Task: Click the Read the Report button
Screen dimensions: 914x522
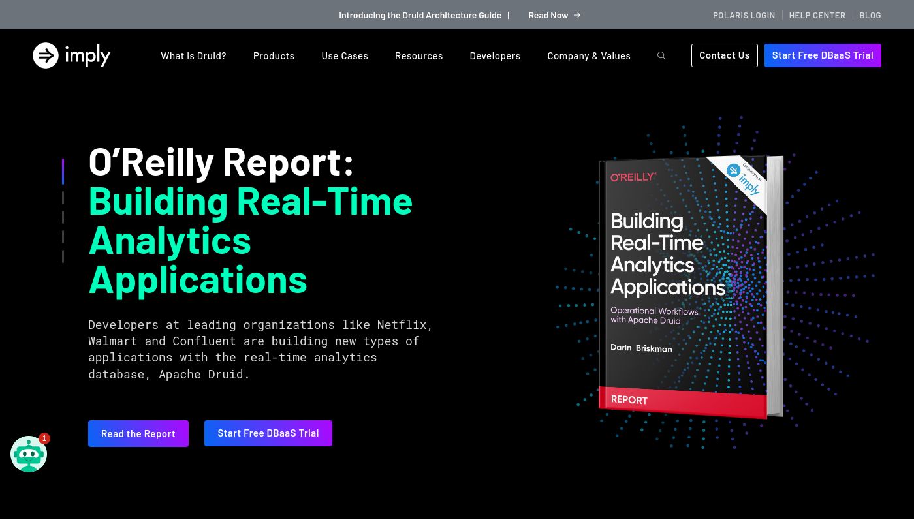Action: pyautogui.click(x=138, y=433)
